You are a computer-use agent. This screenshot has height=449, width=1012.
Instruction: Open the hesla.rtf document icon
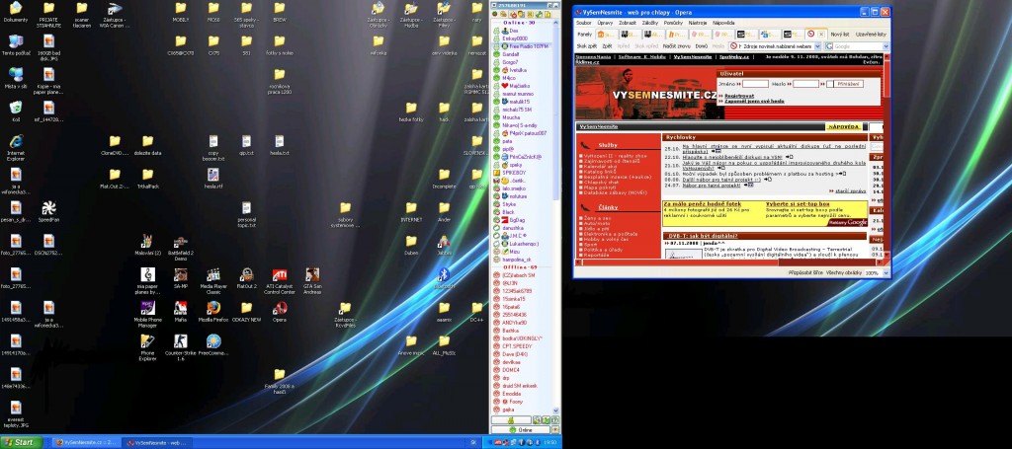pos(213,178)
